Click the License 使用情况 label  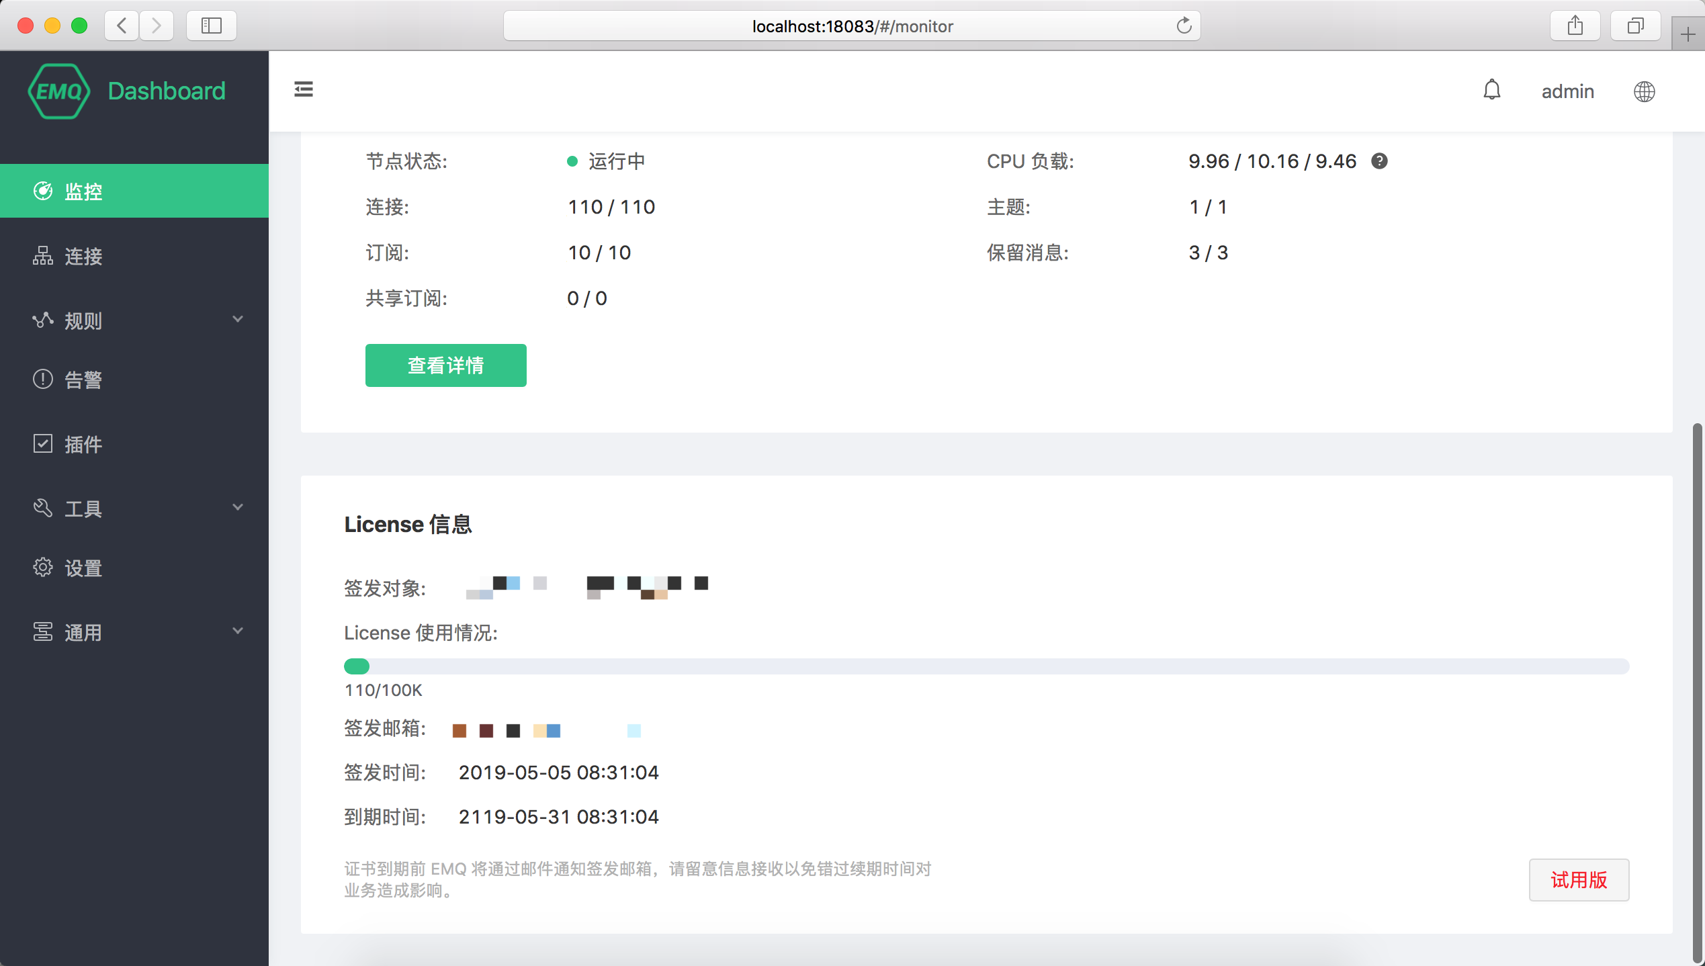(421, 633)
